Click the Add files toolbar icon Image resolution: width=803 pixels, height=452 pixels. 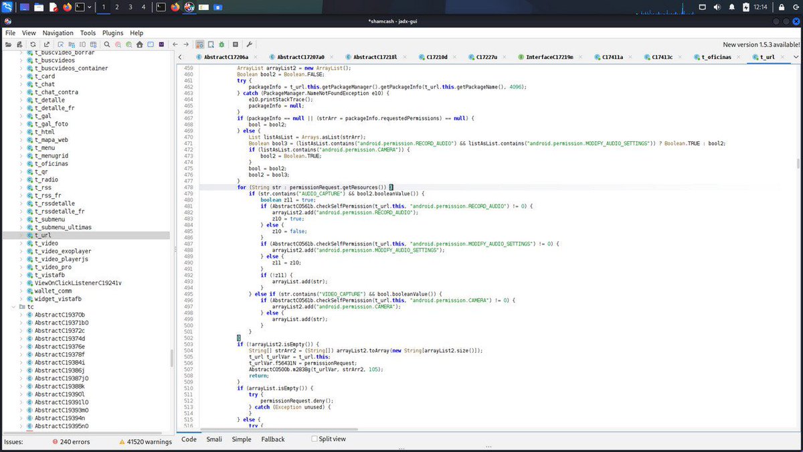19,44
